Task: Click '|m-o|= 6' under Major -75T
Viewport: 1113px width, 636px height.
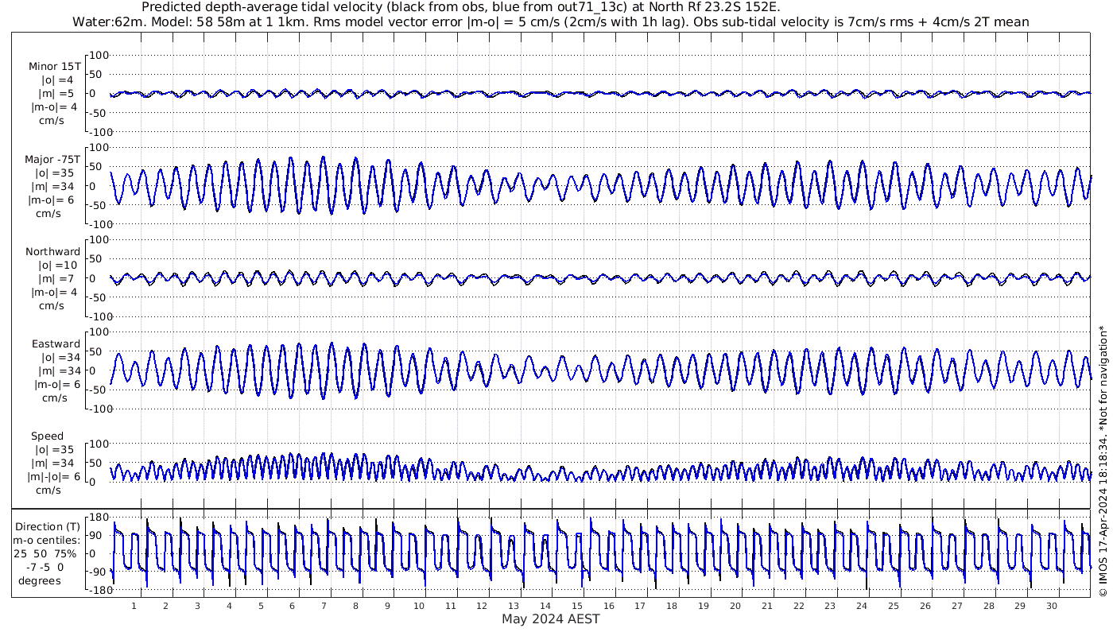Action: (x=52, y=200)
